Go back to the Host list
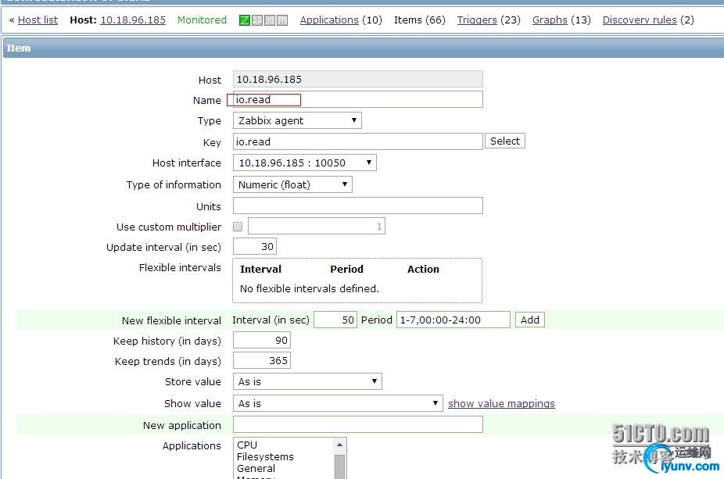This screenshot has width=724, height=479. pos(38,20)
